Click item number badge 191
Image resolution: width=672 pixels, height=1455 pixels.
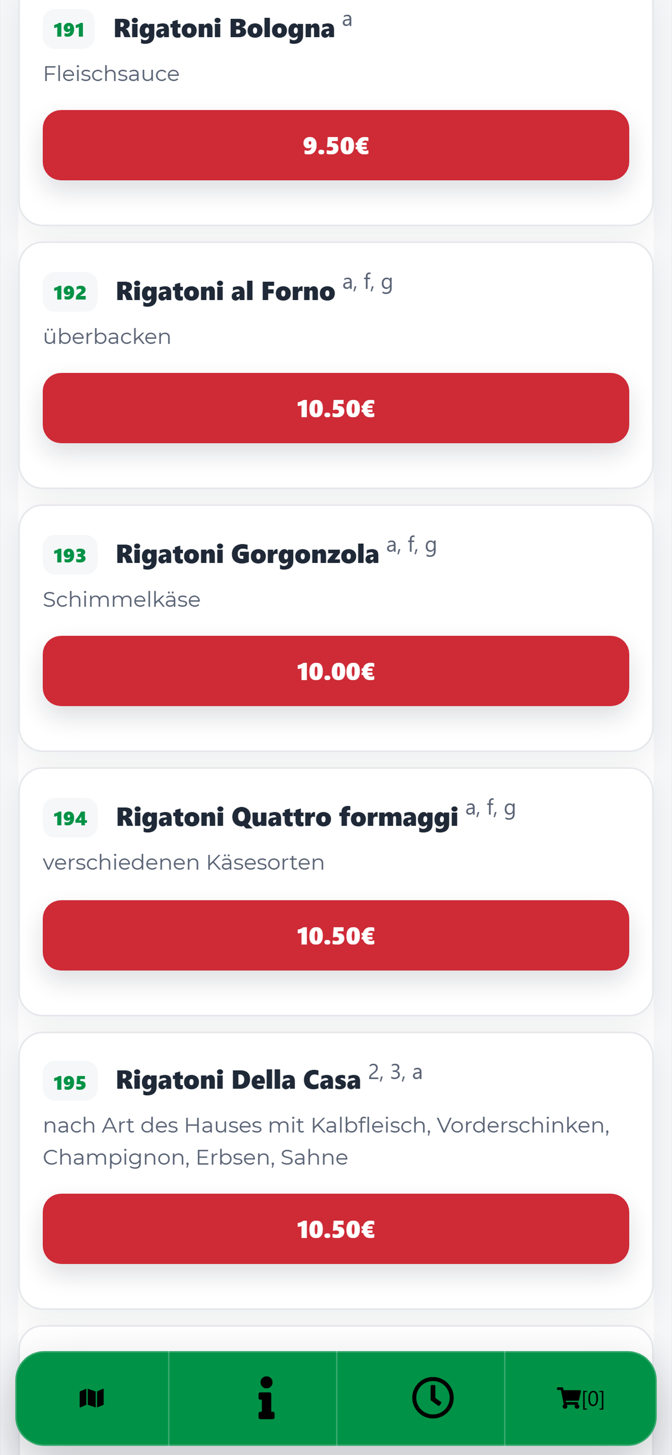click(69, 29)
